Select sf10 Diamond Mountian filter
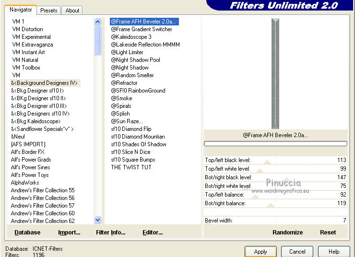The height and width of the screenshot is (257, 355). (138, 137)
